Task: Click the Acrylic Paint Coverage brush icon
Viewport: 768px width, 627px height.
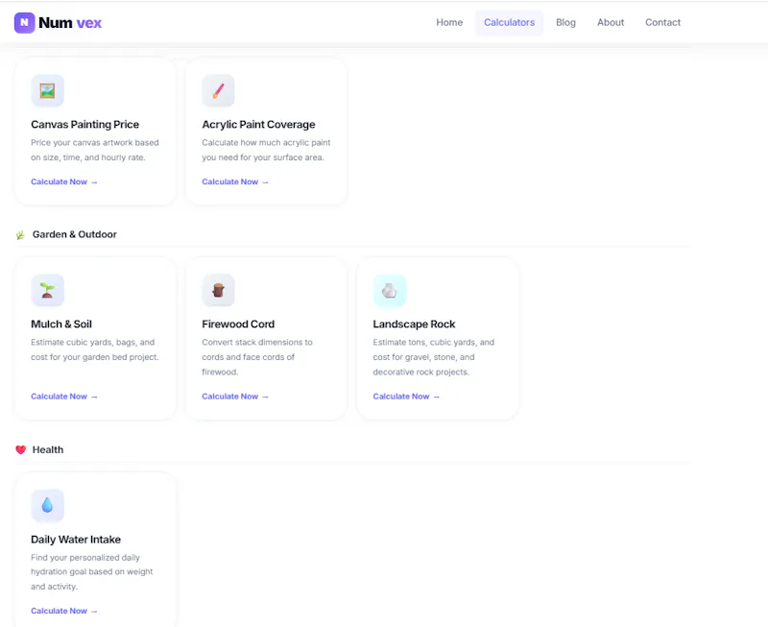Action: tap(219, 90)
